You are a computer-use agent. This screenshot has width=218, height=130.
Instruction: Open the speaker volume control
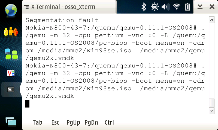[x=165, y=7]
